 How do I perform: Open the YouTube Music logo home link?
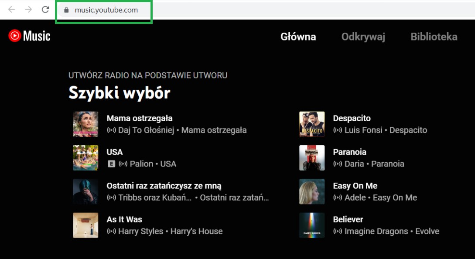pyautogui.click(x=29, y=36)
